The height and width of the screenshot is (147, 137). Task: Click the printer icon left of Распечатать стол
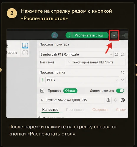click(x=69, y=35)
